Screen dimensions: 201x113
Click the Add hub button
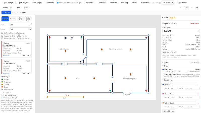[102, 3]
